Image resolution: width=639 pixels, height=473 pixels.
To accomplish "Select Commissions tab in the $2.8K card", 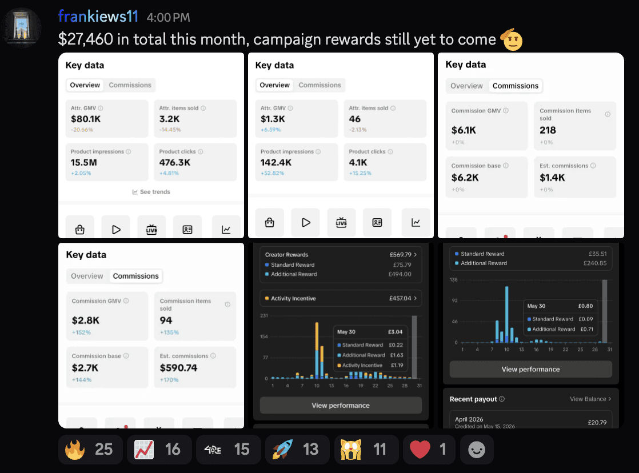I will (135, 276).
